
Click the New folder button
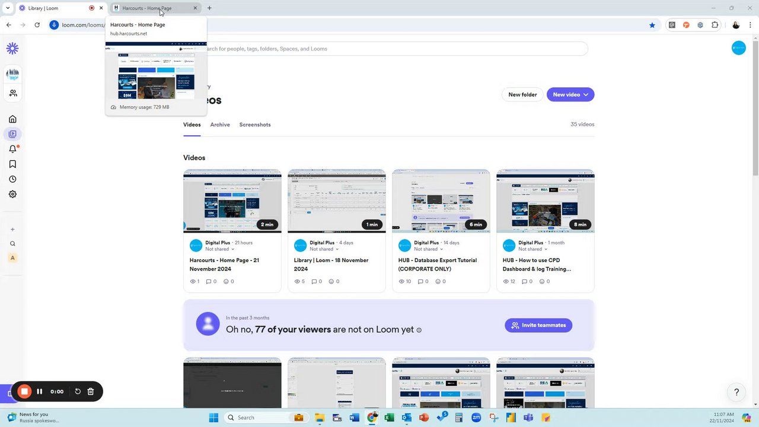click(x=522, y=94)
